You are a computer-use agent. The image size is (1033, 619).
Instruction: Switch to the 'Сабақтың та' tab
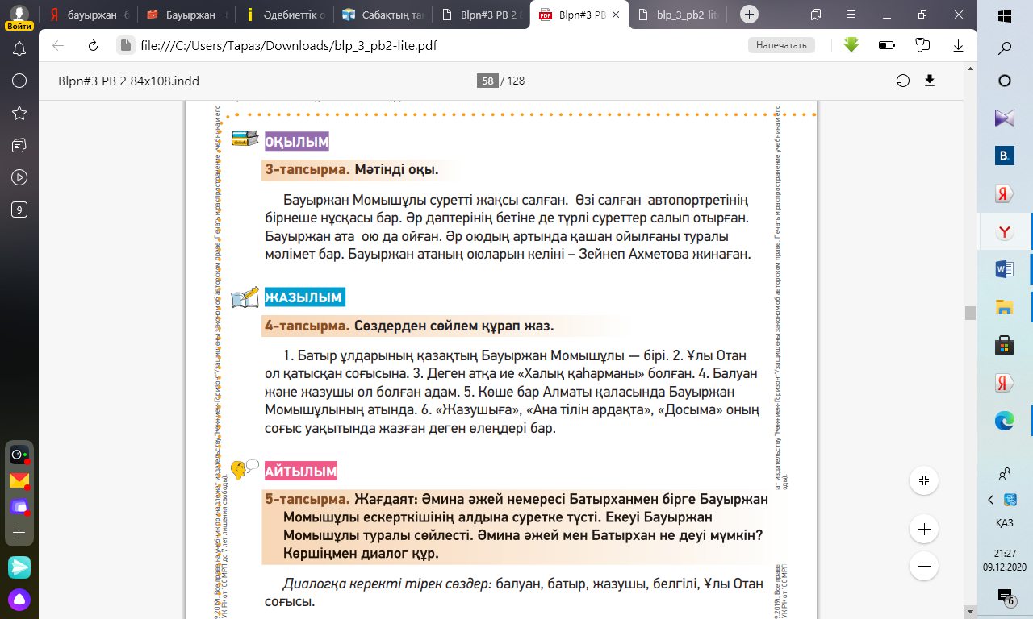click(383, 15)
